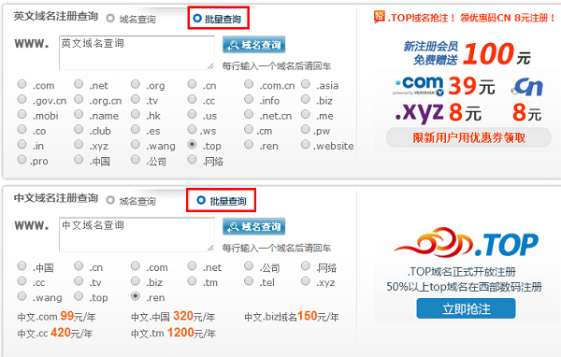
Task: Click the .TOP cloud logo banner
Action: click(466, 243)
